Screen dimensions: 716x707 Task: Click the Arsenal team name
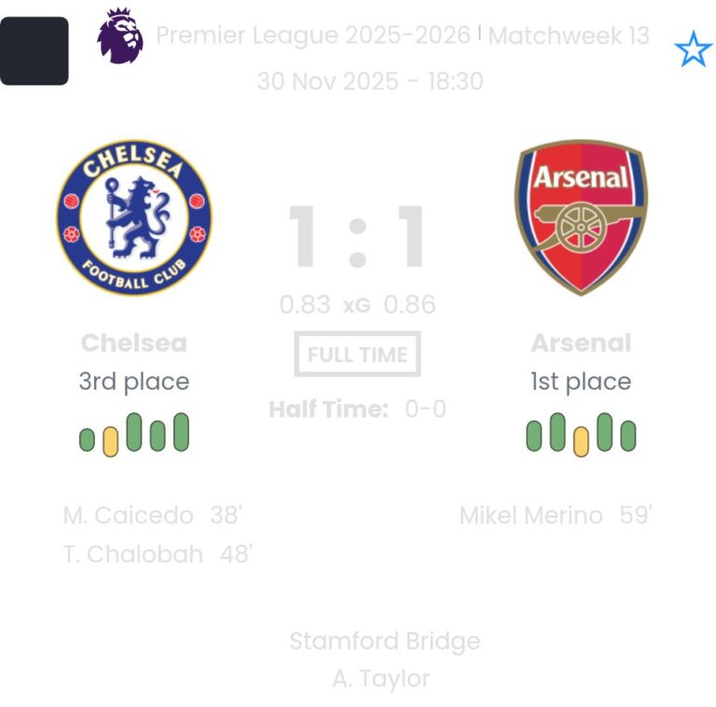(581, 342)
